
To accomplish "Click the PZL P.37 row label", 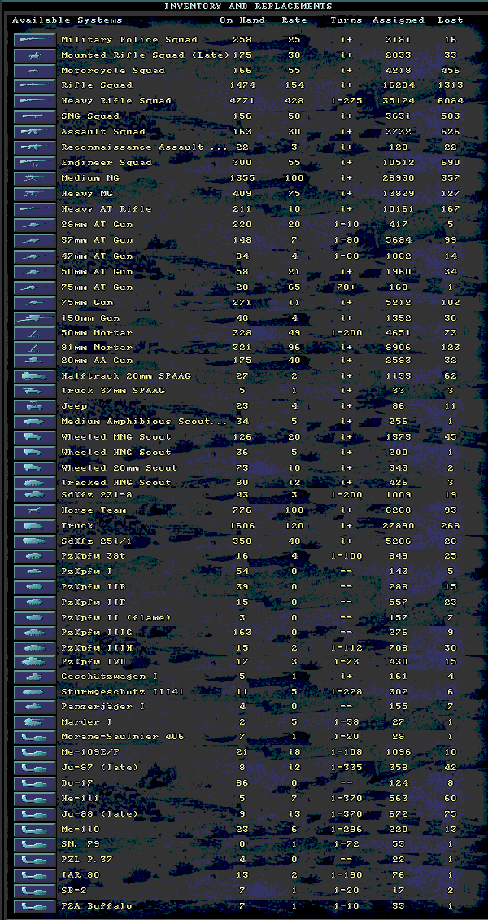I will (x=87, y=860).
